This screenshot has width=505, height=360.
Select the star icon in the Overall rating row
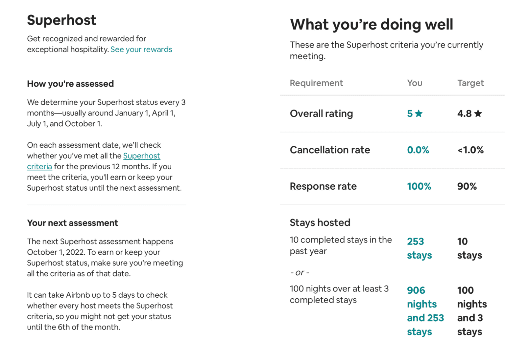point(418,113)
